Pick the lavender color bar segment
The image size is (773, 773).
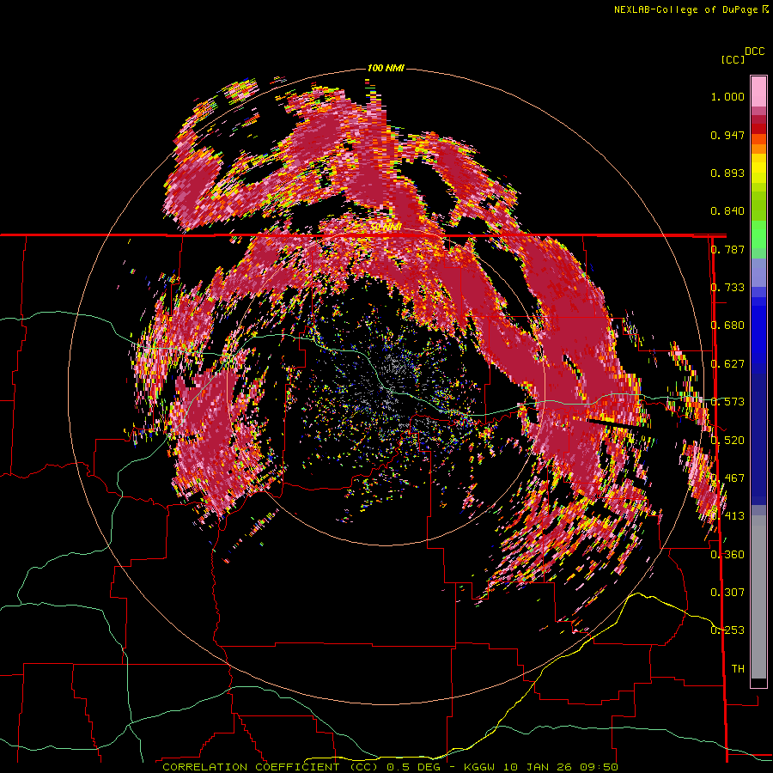(x=758, y=272)
